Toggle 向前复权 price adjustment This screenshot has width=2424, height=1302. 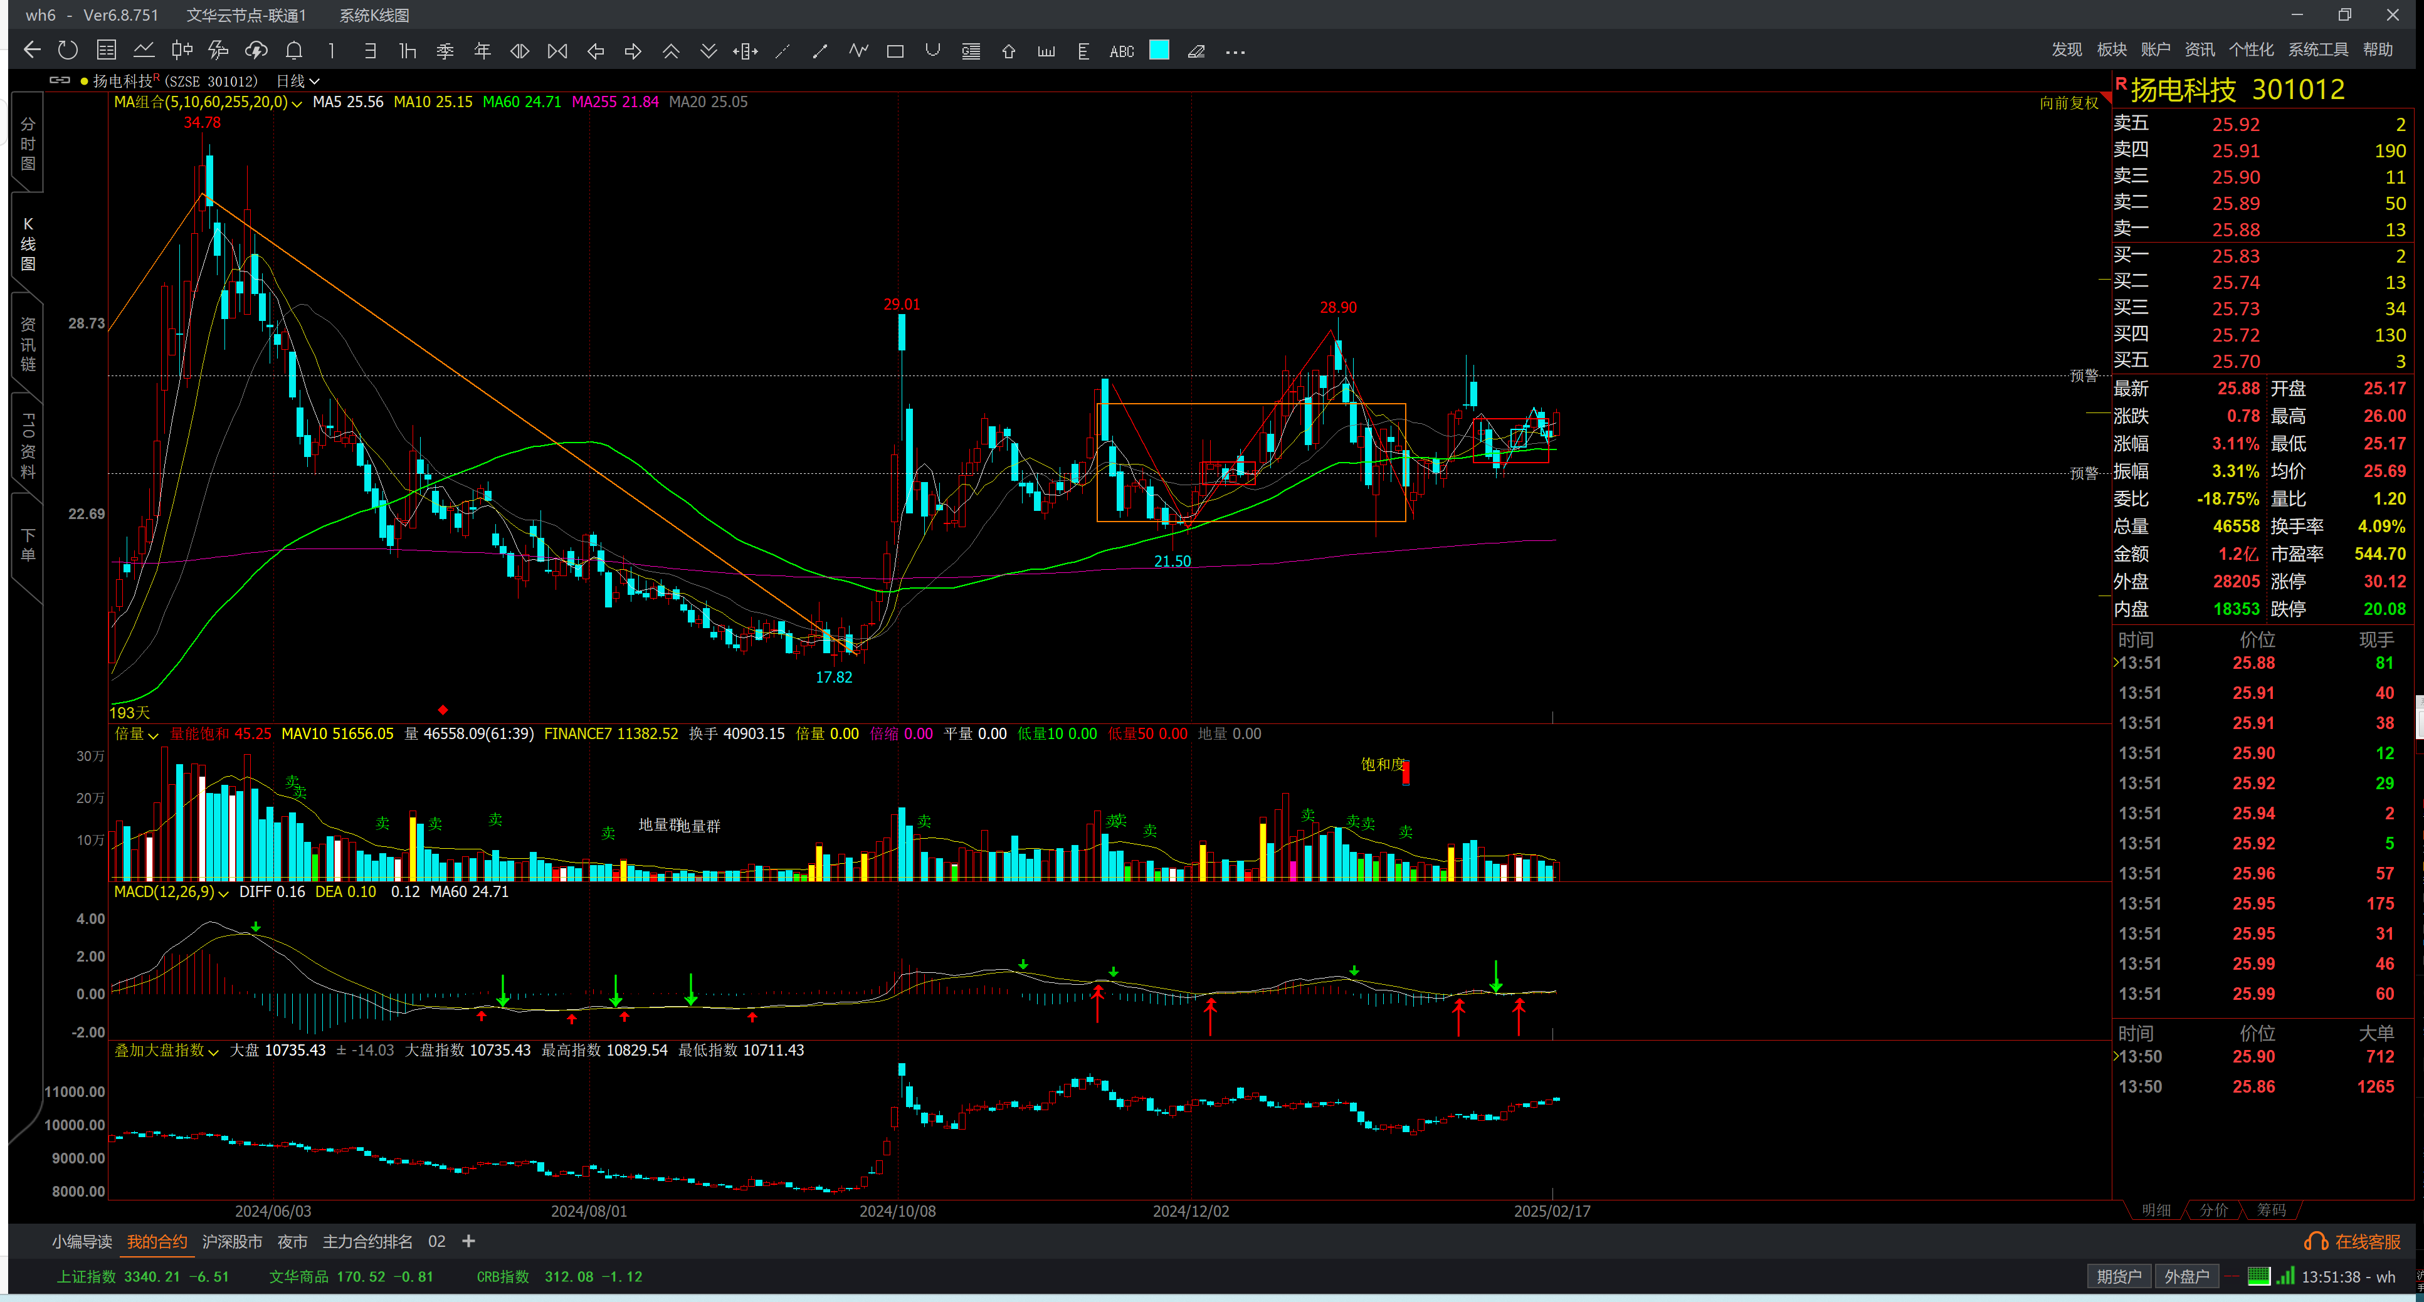click(2068, 103)
